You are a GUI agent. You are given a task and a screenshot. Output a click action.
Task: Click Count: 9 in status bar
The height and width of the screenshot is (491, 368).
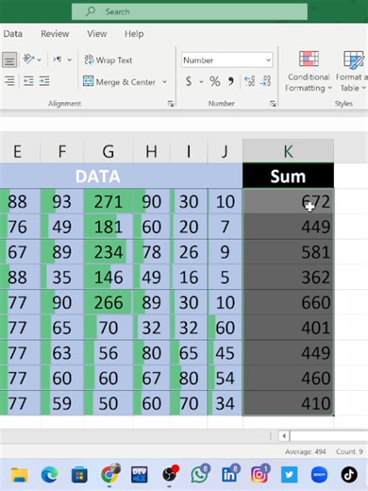click(349, 451)
